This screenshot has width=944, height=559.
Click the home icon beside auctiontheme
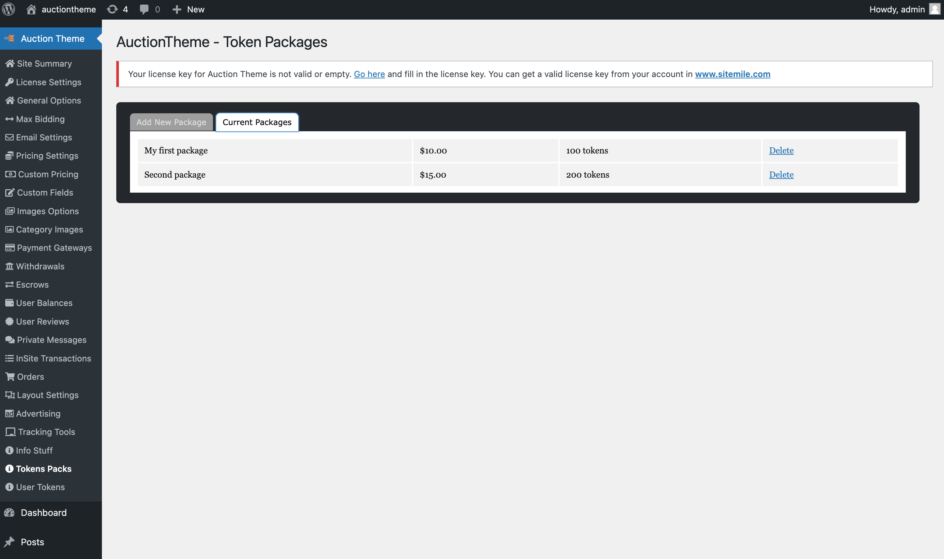pyautogui.click(x=31, y=9)
